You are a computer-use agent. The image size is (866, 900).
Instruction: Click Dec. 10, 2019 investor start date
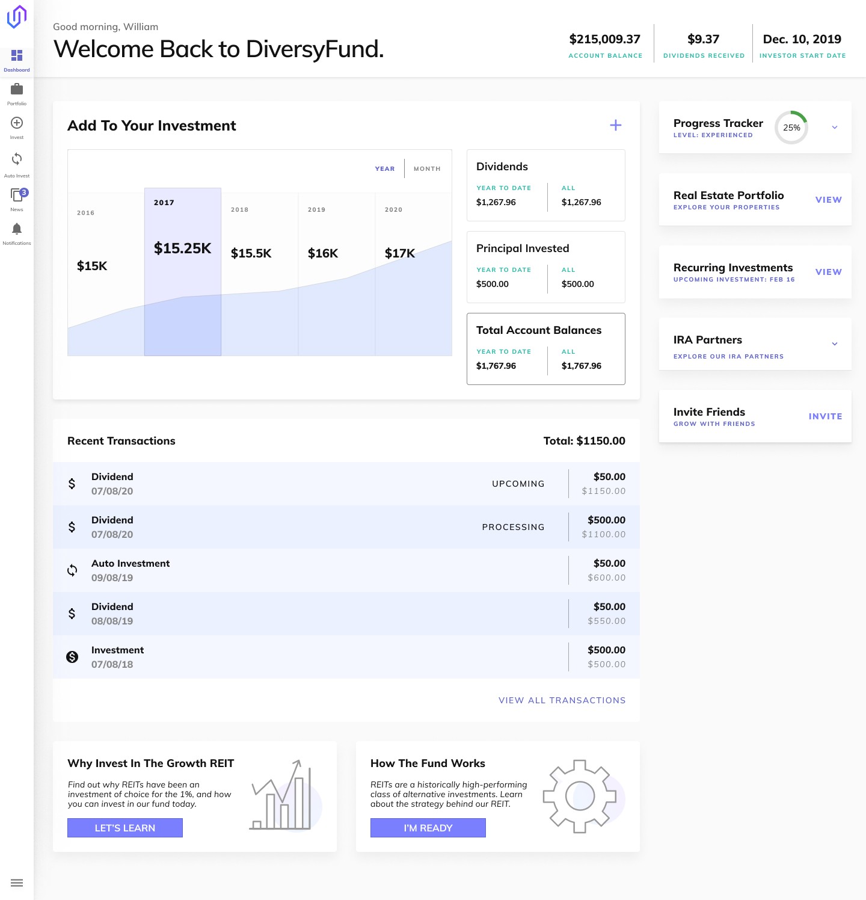tap(802, 39)
